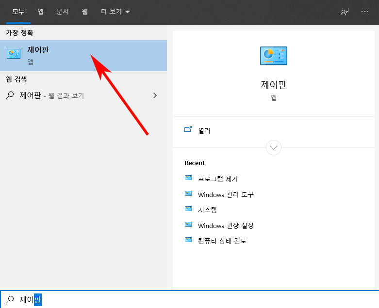Open recent item Windows 관리 도구

226,194
